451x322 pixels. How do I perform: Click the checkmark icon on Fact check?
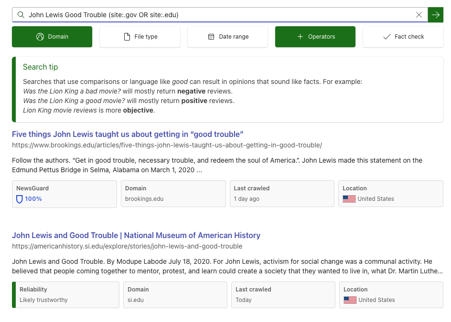coord(386,36)
